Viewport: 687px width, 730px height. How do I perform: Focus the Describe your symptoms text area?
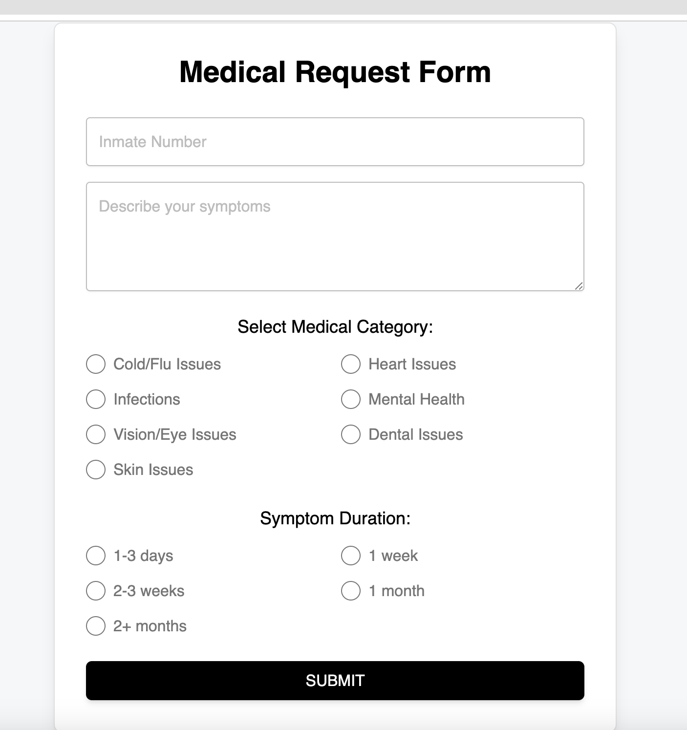click(335, 236)
